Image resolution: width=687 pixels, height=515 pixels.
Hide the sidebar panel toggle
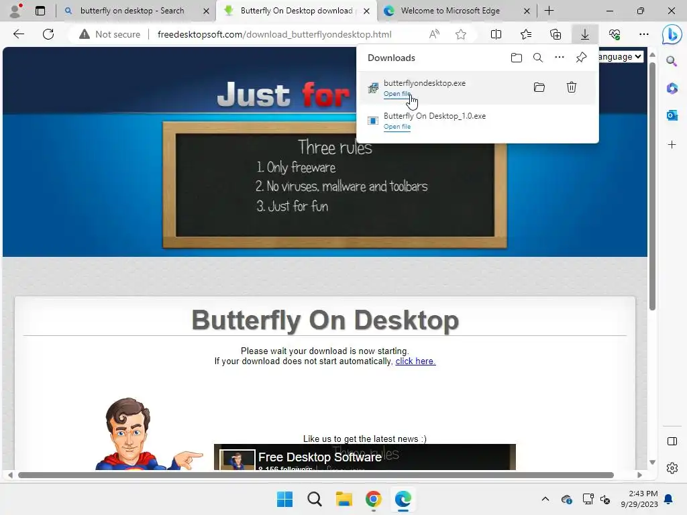pyautogui.click(x=672, y=441)
